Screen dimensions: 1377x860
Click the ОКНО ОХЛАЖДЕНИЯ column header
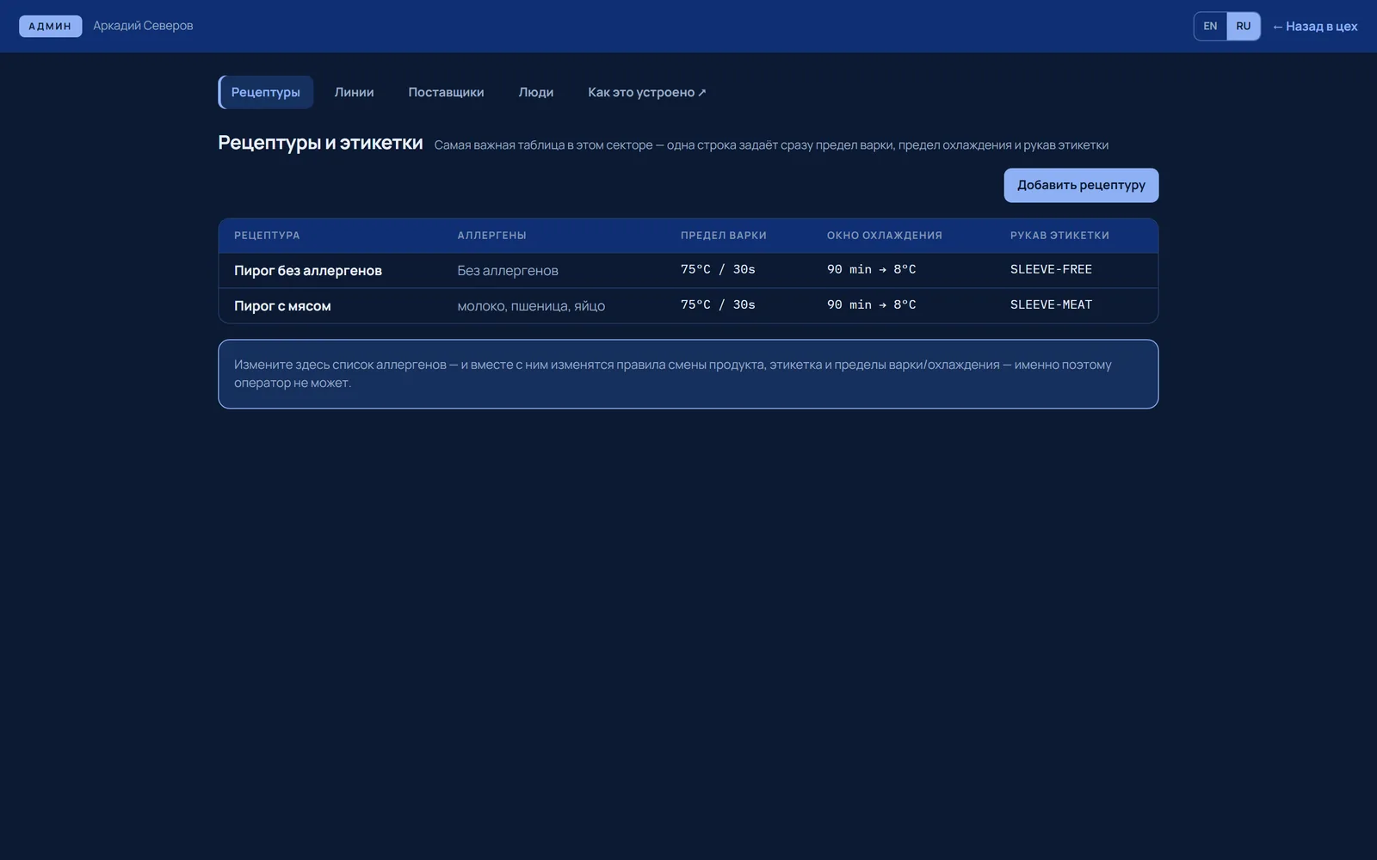pos(885,235)
